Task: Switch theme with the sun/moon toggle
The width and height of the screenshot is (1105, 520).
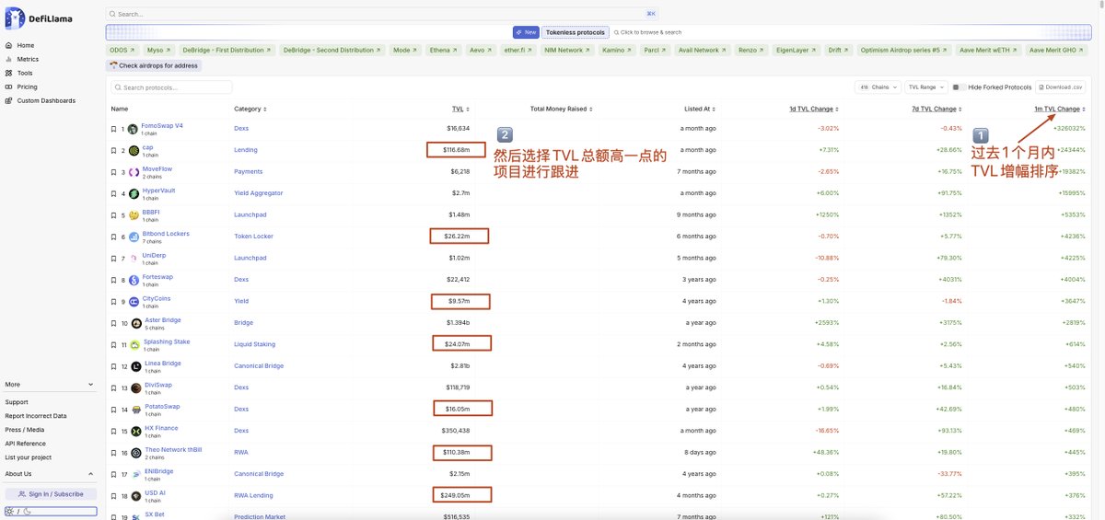Action: click(x=51, y=511)
